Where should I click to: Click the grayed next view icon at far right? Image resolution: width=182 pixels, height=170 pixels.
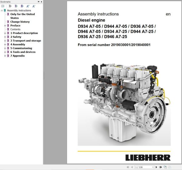point(170,167)
